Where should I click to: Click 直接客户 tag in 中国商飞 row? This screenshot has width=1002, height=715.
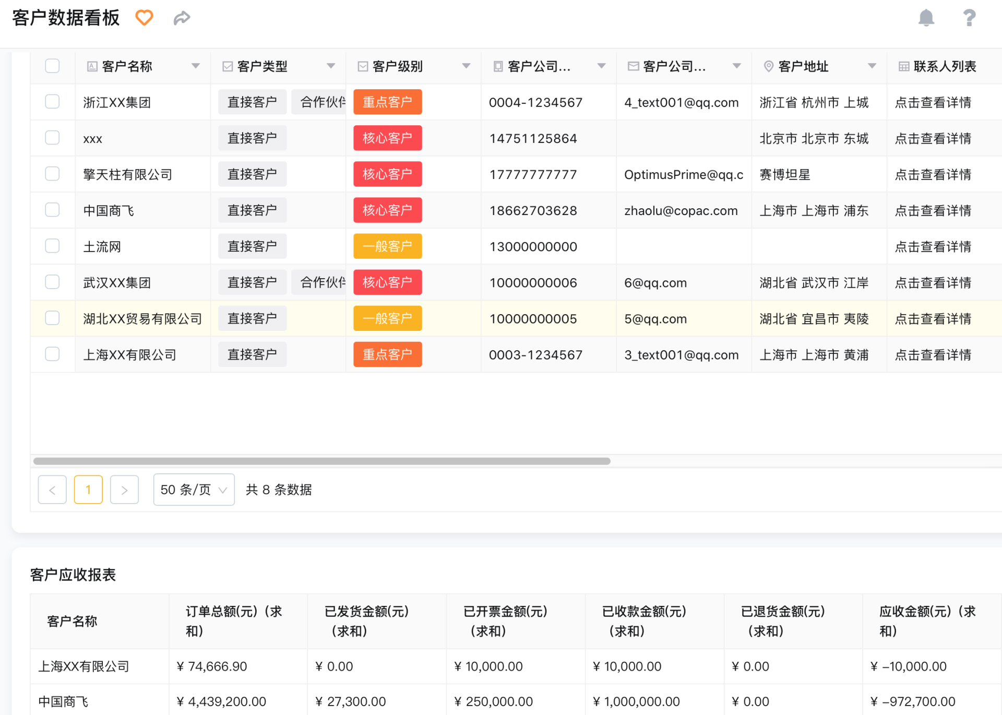pos(252,210)
